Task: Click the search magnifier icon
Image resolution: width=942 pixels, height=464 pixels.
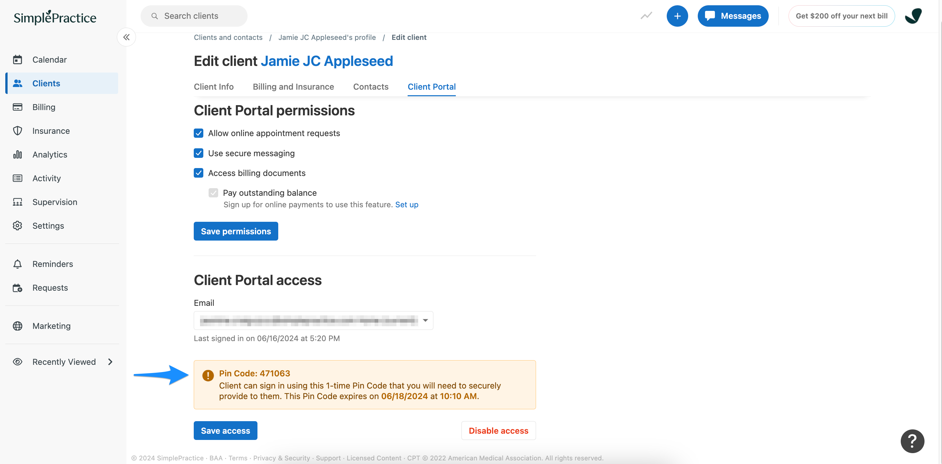Action: click(x=155, y=16)
